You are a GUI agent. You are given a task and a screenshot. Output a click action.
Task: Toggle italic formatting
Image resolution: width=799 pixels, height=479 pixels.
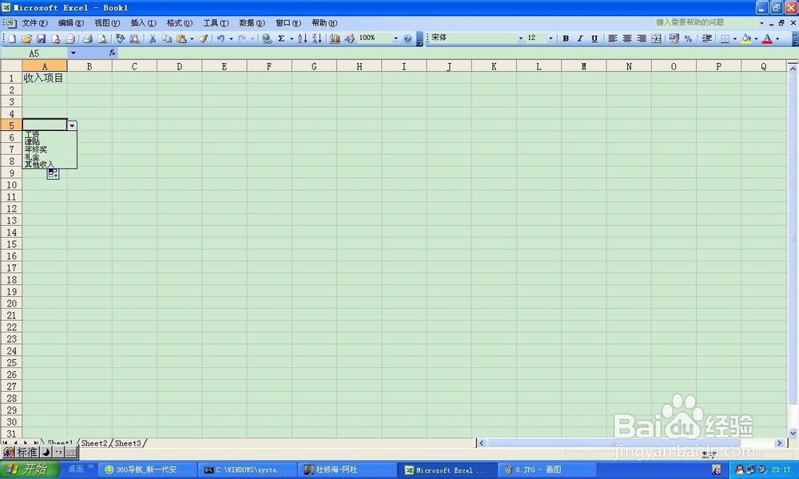(580, 38)
